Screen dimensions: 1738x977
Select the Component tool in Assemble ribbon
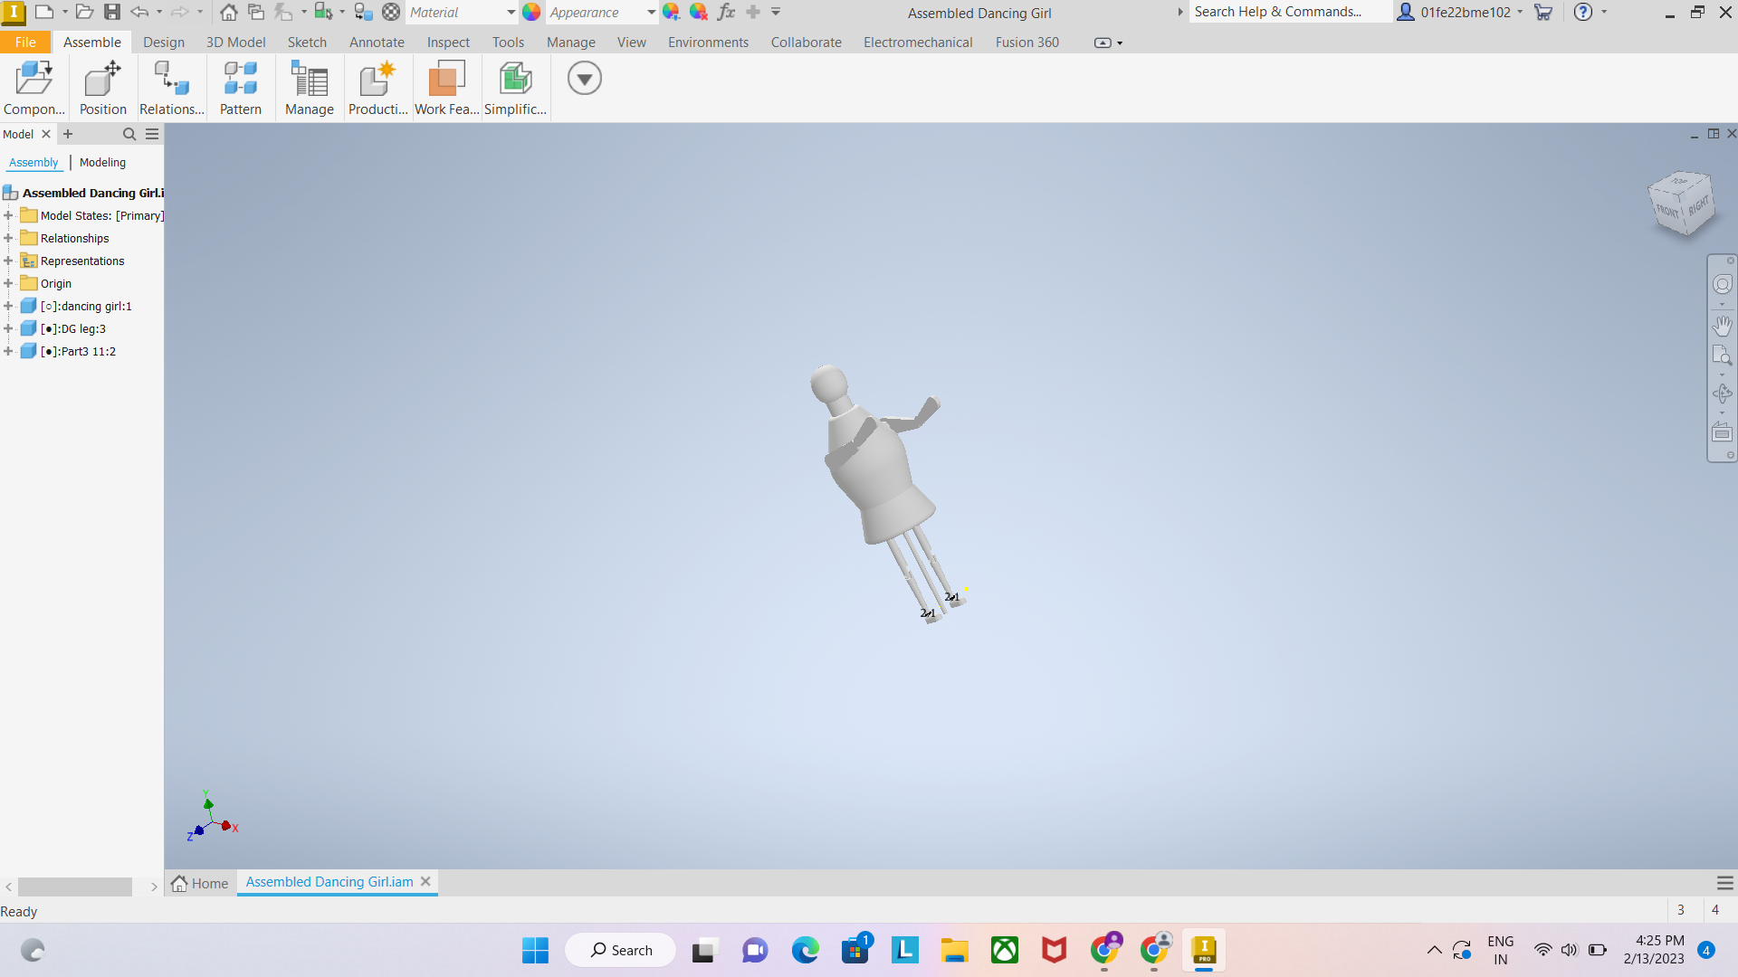coord(33,88)
